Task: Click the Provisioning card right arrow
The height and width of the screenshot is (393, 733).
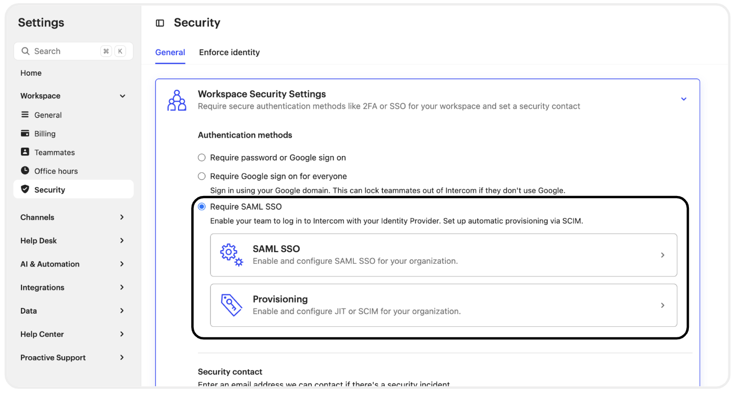Action: coord(663,305)
